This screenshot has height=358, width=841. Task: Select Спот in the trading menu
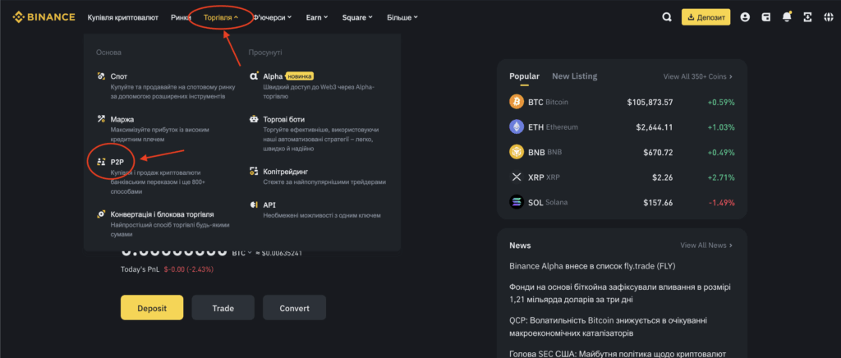pyautogui.click(x=118, y=76)
